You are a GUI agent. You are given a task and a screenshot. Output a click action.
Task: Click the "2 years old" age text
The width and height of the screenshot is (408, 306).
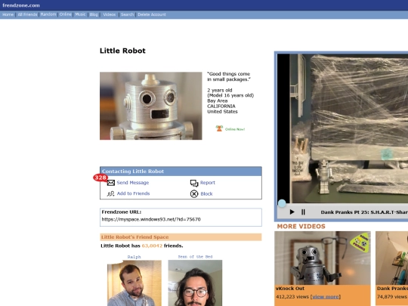[x=220, y=91]
